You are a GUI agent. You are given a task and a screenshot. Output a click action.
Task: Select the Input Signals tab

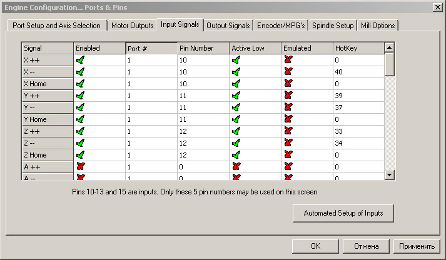click(180, 25)
